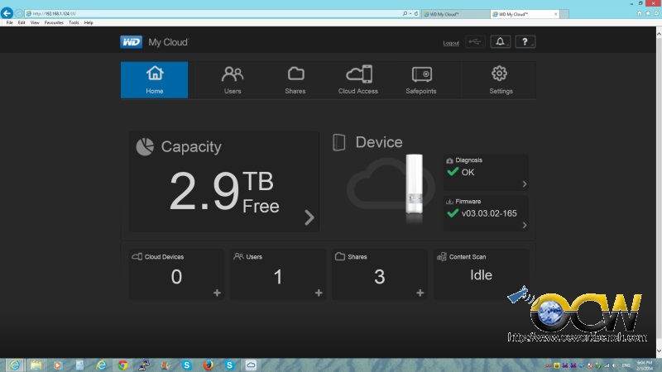This screenshot has height=372, width=662.
Task: Open the File menu
Action: click(x=9, y=23)
